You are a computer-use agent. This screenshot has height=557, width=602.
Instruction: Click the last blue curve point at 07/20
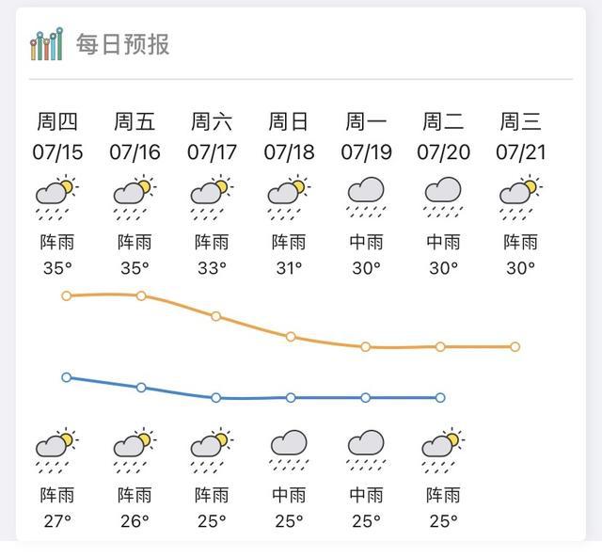(x=440, y=398)
